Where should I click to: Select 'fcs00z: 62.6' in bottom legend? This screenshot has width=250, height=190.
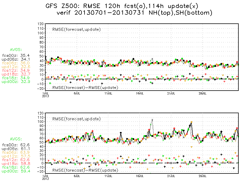(16, 145)
